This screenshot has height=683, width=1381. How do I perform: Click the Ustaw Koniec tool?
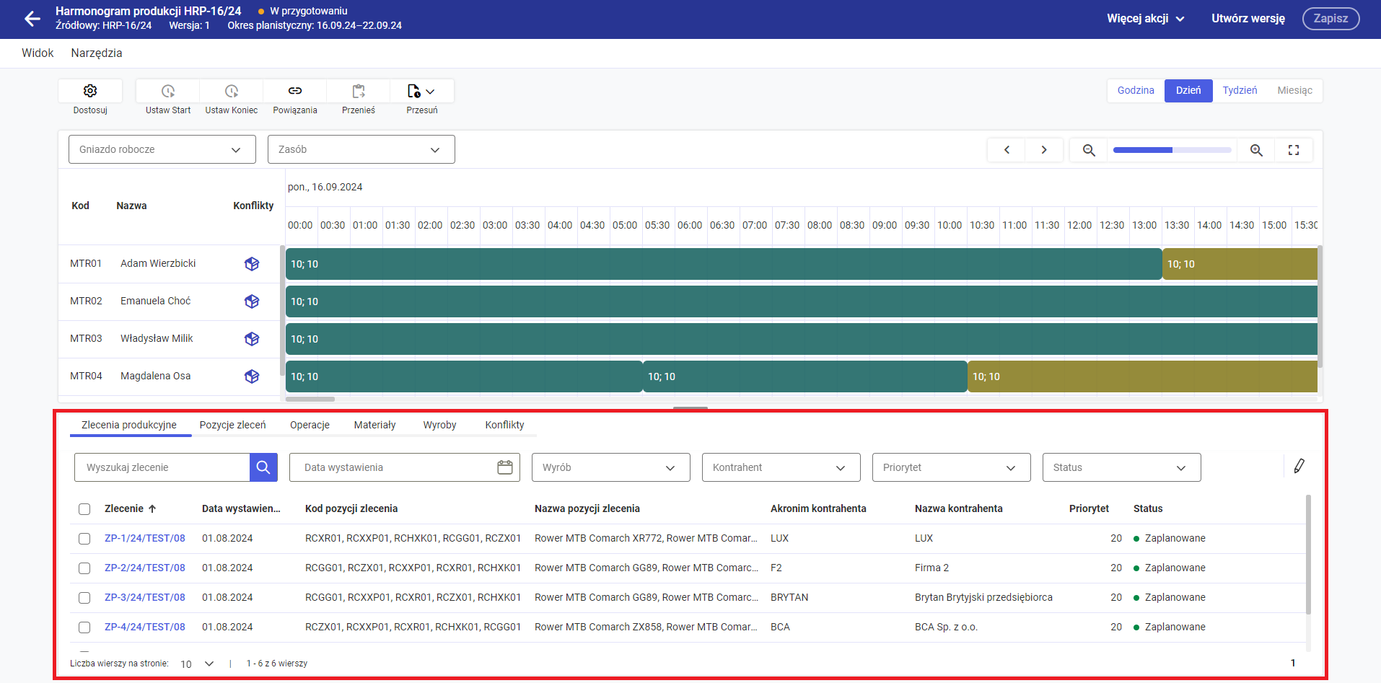tap(232, 91)
